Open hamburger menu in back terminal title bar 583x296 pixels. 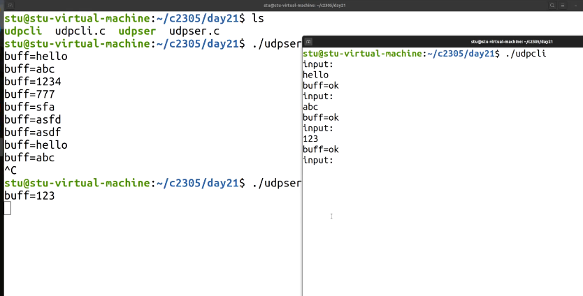tap(563, 5)
